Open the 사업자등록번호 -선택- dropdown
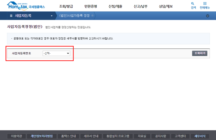216x140 pixels. 56,53
